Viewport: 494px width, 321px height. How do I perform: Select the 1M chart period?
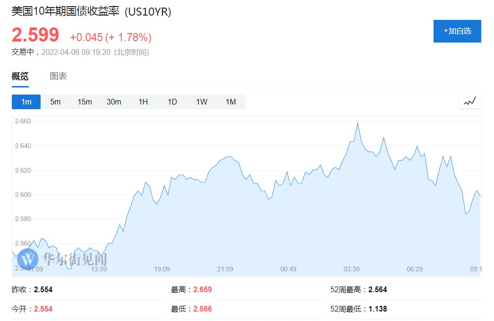coord(230,102)
